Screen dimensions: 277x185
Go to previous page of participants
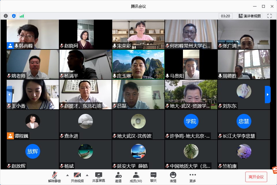tap(9, 95)
